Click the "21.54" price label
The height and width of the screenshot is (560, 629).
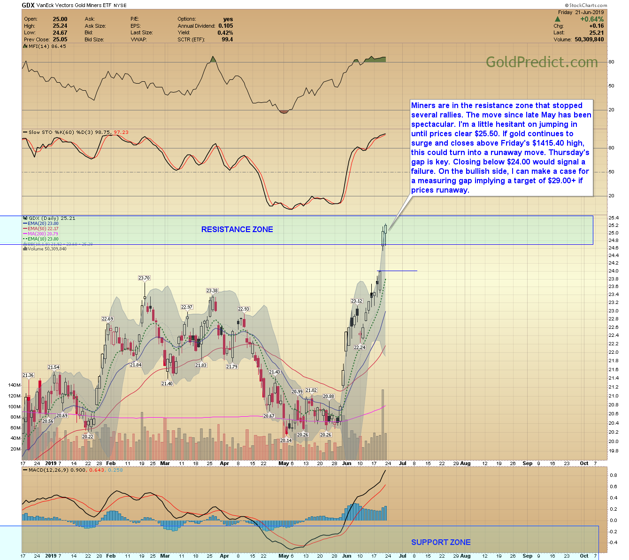tap(54, 367)
